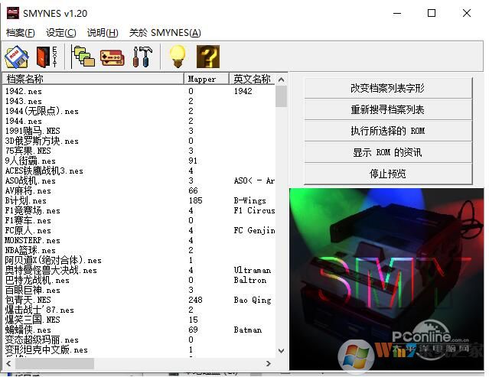
Task: Select 1942.nes in the file list
Action: (x=24, y=91)
